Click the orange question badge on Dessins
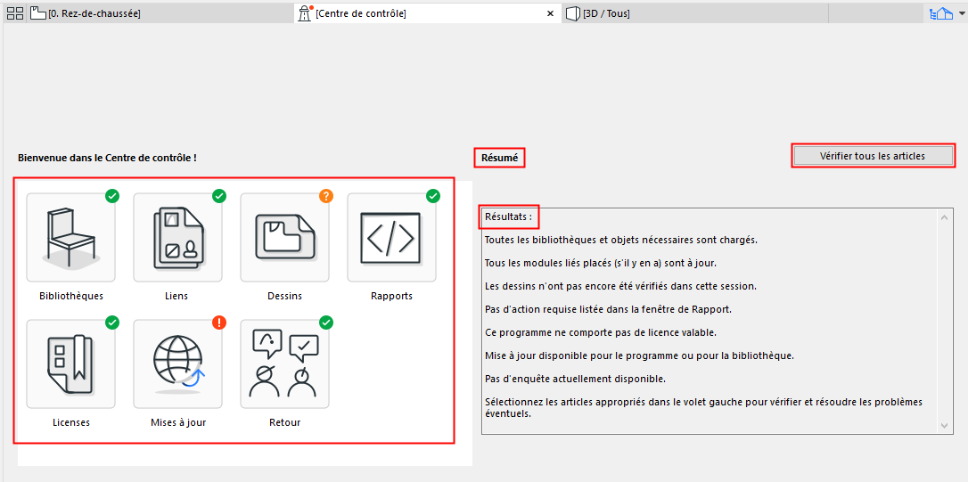 [326, 196]
